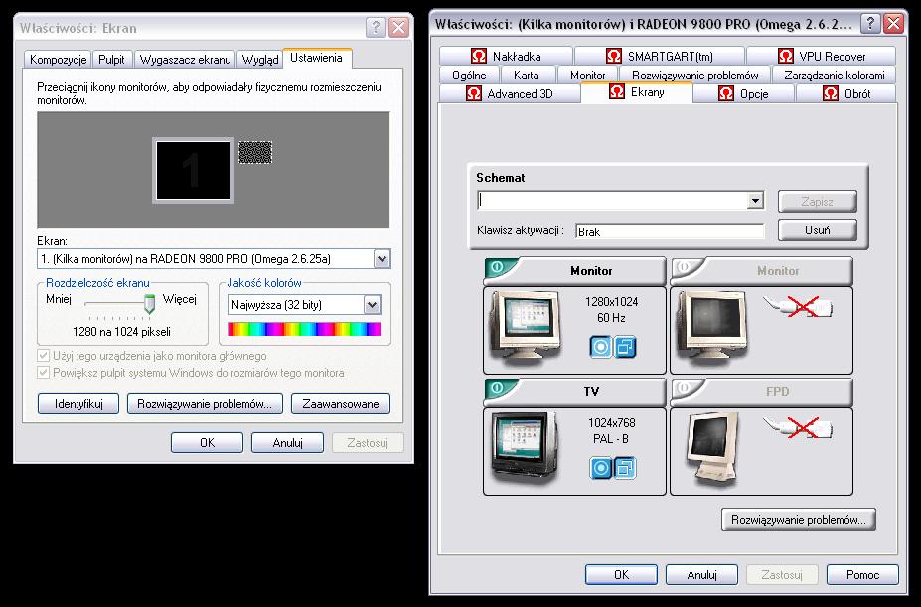Open the Wygaszacz ekranu tab
This screenshot has width=921, height=607.
click(186, 60)
